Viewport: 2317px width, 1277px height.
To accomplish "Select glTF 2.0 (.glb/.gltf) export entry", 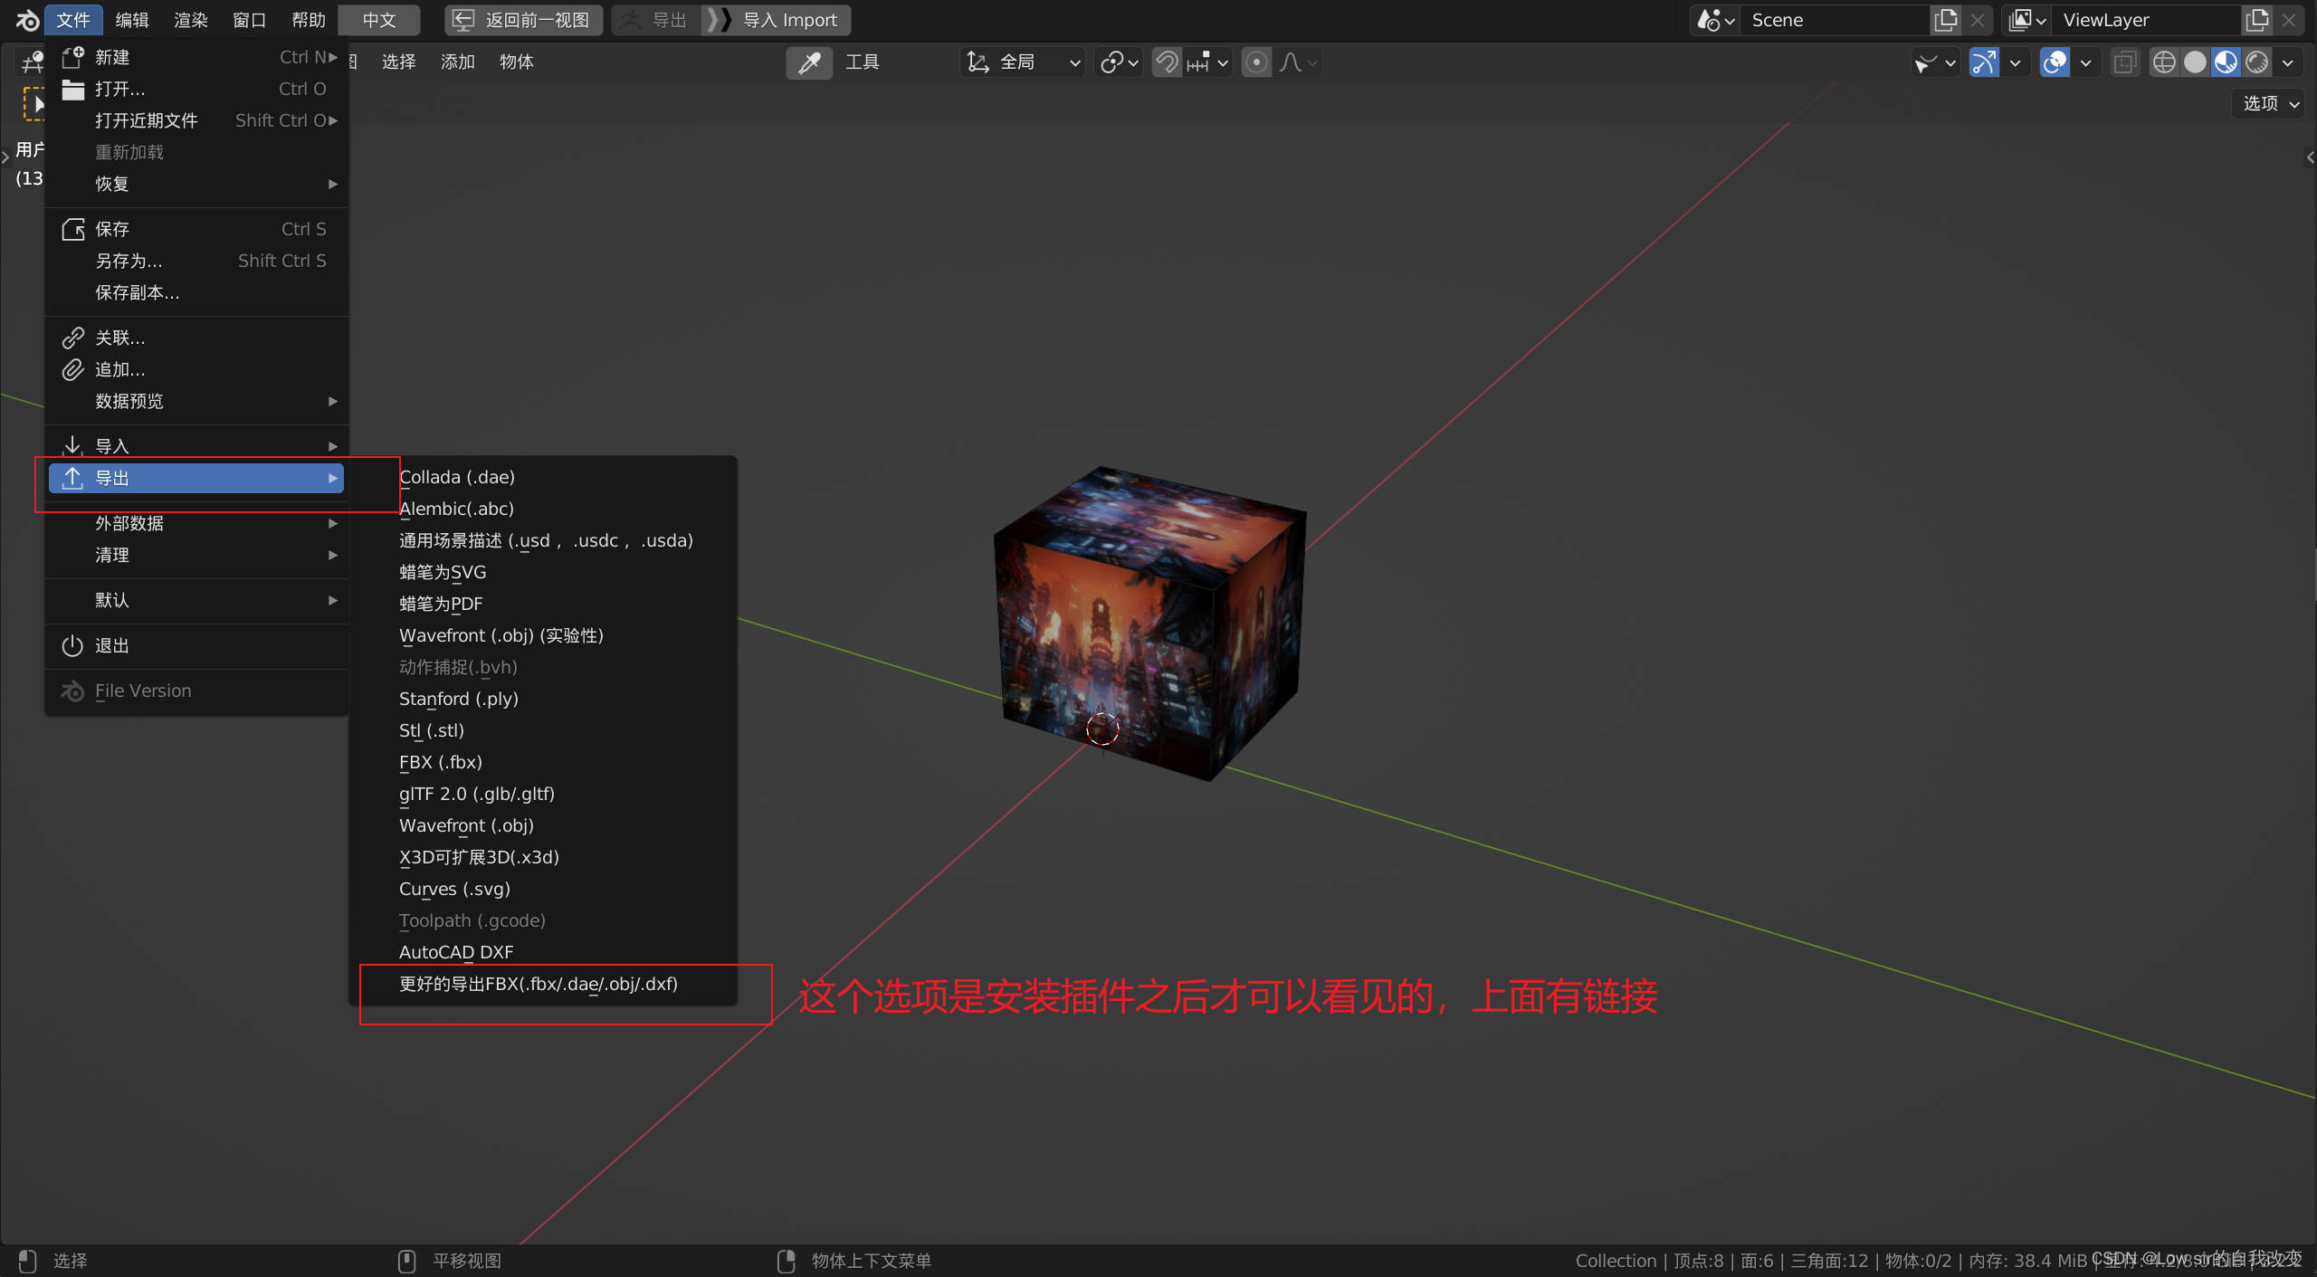I will click(476, 794).
